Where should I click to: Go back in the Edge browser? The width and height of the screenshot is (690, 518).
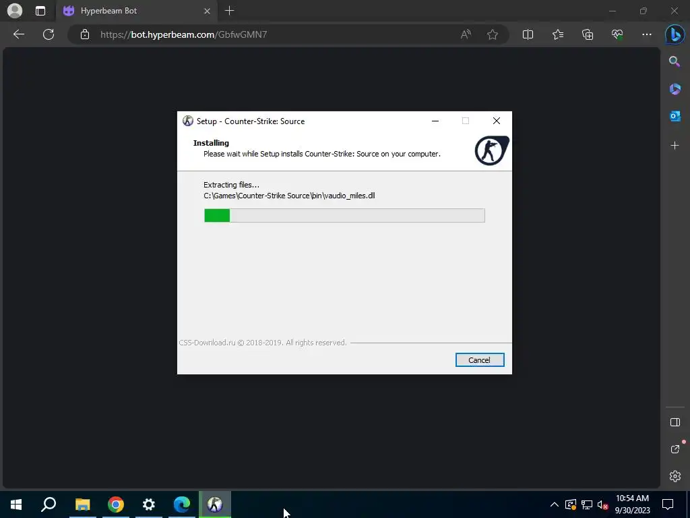(19, 34)
